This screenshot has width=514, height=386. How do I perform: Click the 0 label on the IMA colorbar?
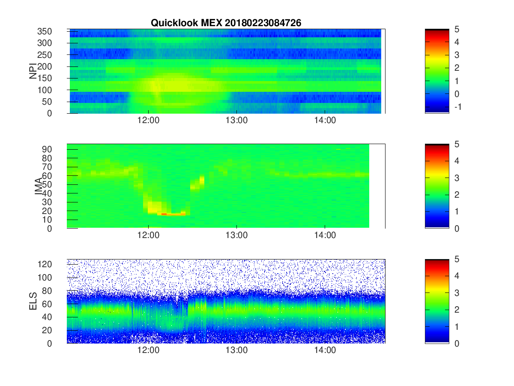click(457, 228)
